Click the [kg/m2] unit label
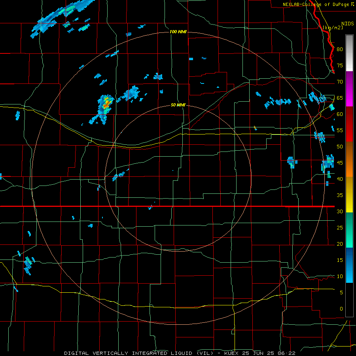The height and width of the screenshot is (356, 356). pos(333,28)
